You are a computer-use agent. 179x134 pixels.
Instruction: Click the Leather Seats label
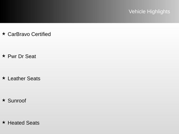pyautogui.click(x=24, y=78)
